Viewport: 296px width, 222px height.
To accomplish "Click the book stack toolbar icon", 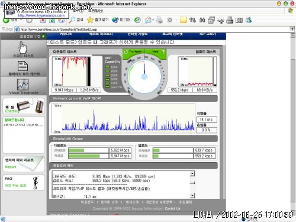I will tap(239, 20).
